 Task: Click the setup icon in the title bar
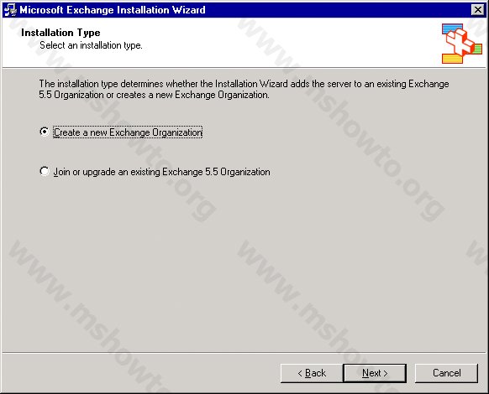[10, 10]
